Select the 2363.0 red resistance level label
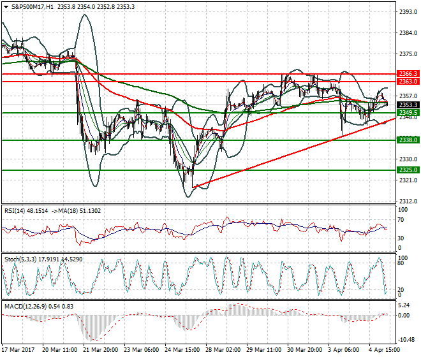 point(408,82)
